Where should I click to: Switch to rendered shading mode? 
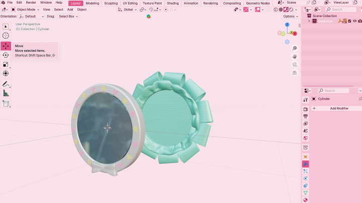click(x=291, y=10)
